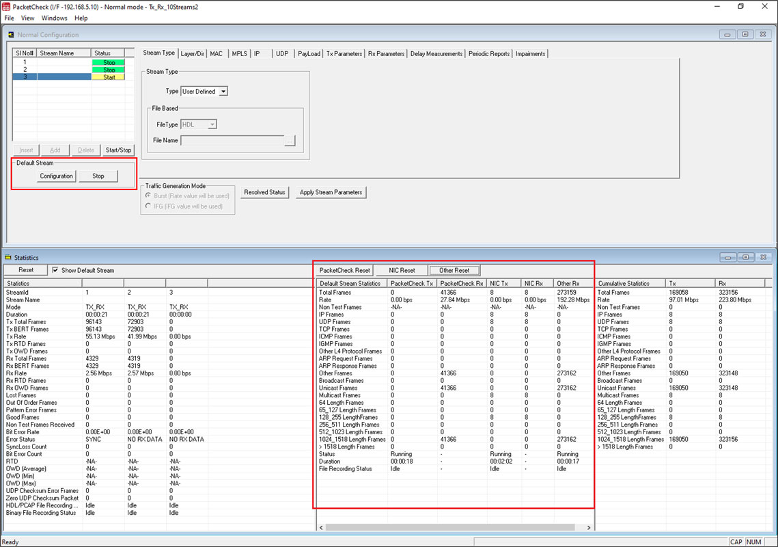Click the scrollbar left arrow in default statistics
This screenshot has height=547, width=778.
coord(322,527)
